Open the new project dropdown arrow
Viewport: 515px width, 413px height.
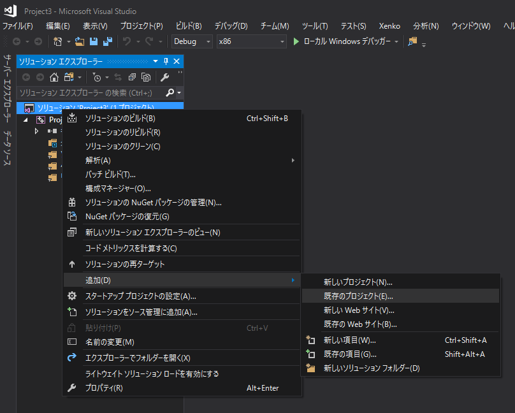[69, 41]
